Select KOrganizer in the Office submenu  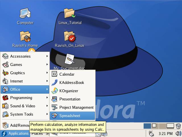[x=69, y=91]
